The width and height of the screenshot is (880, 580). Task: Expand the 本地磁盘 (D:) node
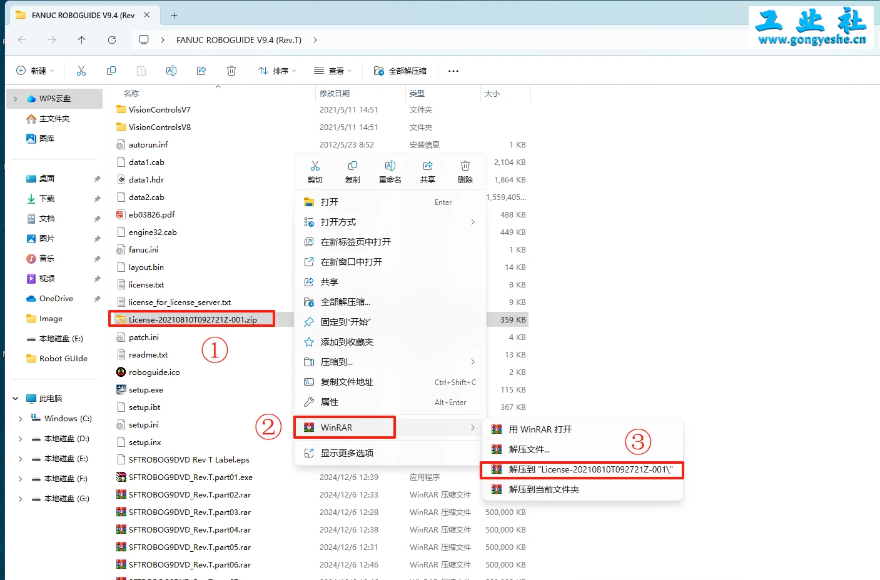[x=21, y=439]
